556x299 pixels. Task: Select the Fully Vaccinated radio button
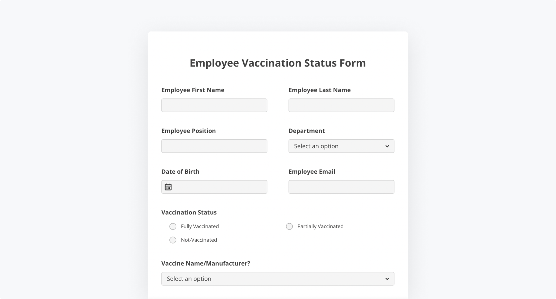tap(173, 227)
